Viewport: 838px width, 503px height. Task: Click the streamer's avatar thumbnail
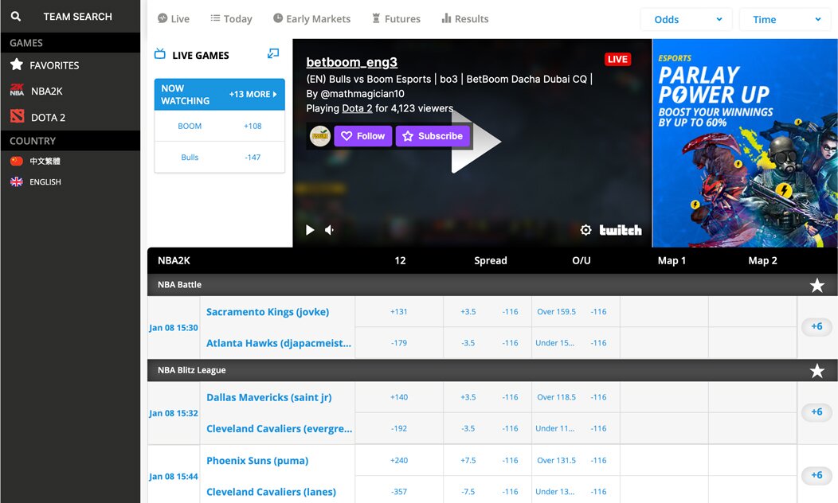click(319, 136)
